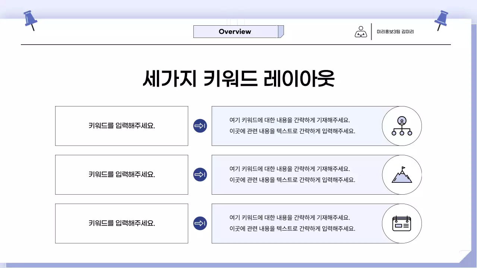Select the middle 키워드를 입력해주세요 keyword box
The width and height of the screenshot is (477, 268).
(x=121, y=175)
